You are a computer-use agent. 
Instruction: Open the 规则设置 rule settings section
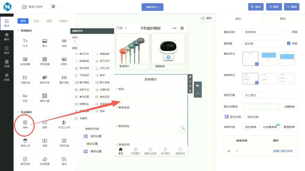click(92, 136)
